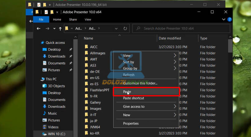This screenshot has height=137, width=251.
Task: Open Music folder in navigation pane
Action: click(x=52, y=113)
